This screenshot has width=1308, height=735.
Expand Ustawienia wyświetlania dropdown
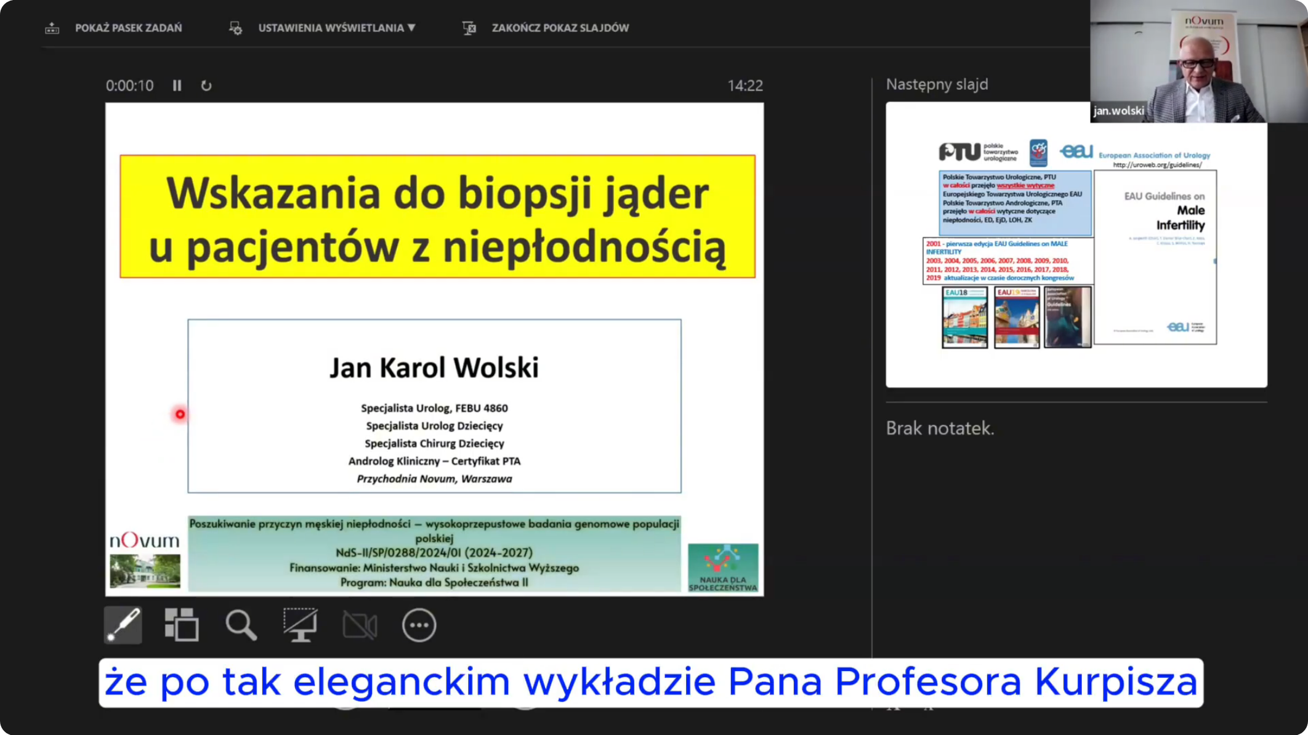click(336, 28)
